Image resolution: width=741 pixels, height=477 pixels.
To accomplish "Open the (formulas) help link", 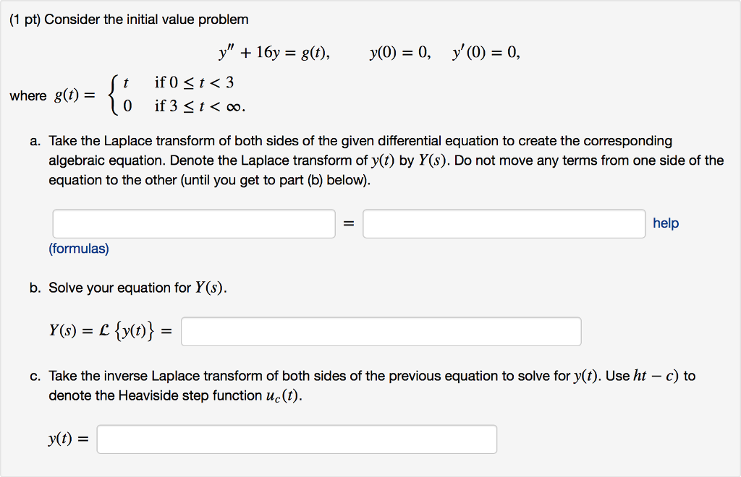I will click(79, 249).
